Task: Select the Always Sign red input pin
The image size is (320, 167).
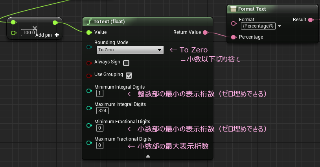Action: [89, 63]
